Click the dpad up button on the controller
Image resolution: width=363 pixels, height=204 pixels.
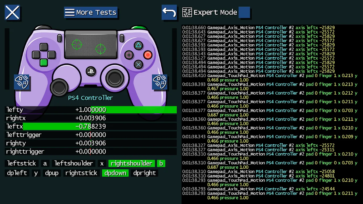[x=44, y=47]
